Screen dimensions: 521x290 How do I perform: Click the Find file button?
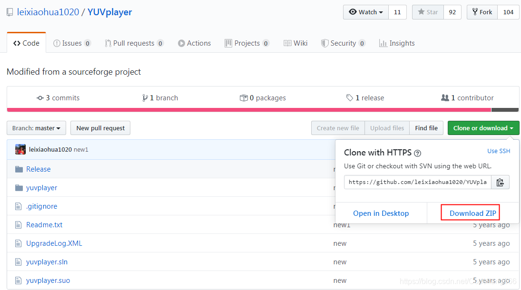426,128
